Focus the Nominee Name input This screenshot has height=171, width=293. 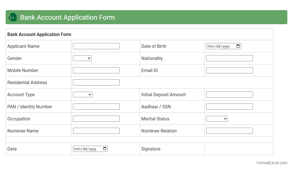[x=96, y=131]
